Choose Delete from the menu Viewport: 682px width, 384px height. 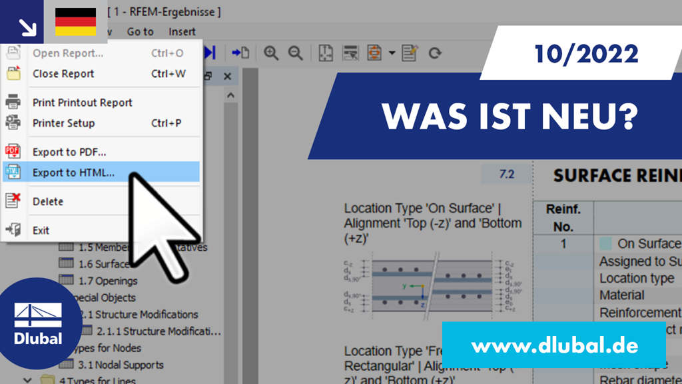pyautogui.click(x=101, y=201)
